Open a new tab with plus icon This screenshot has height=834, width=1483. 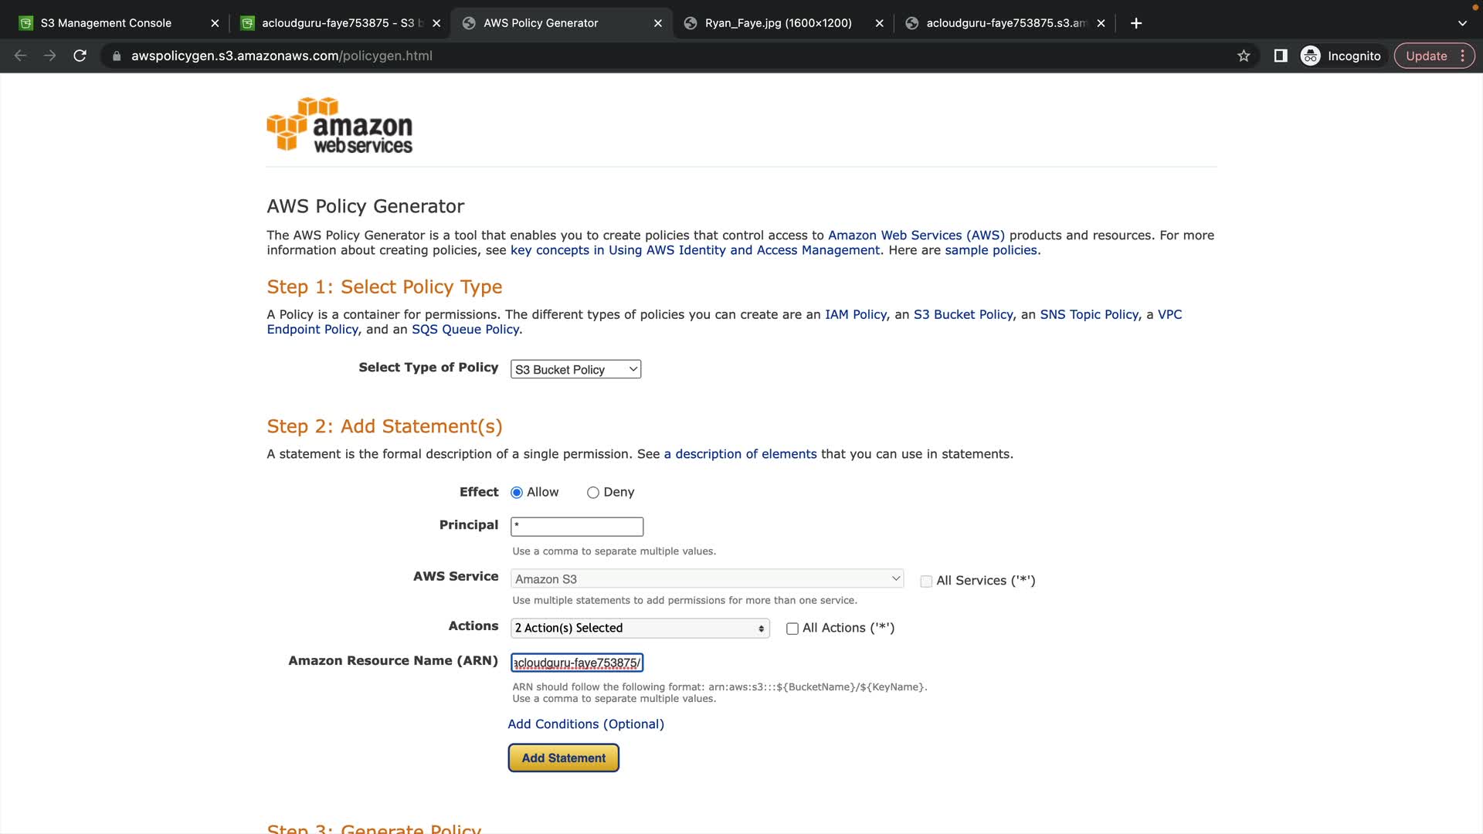point(1135,23)
